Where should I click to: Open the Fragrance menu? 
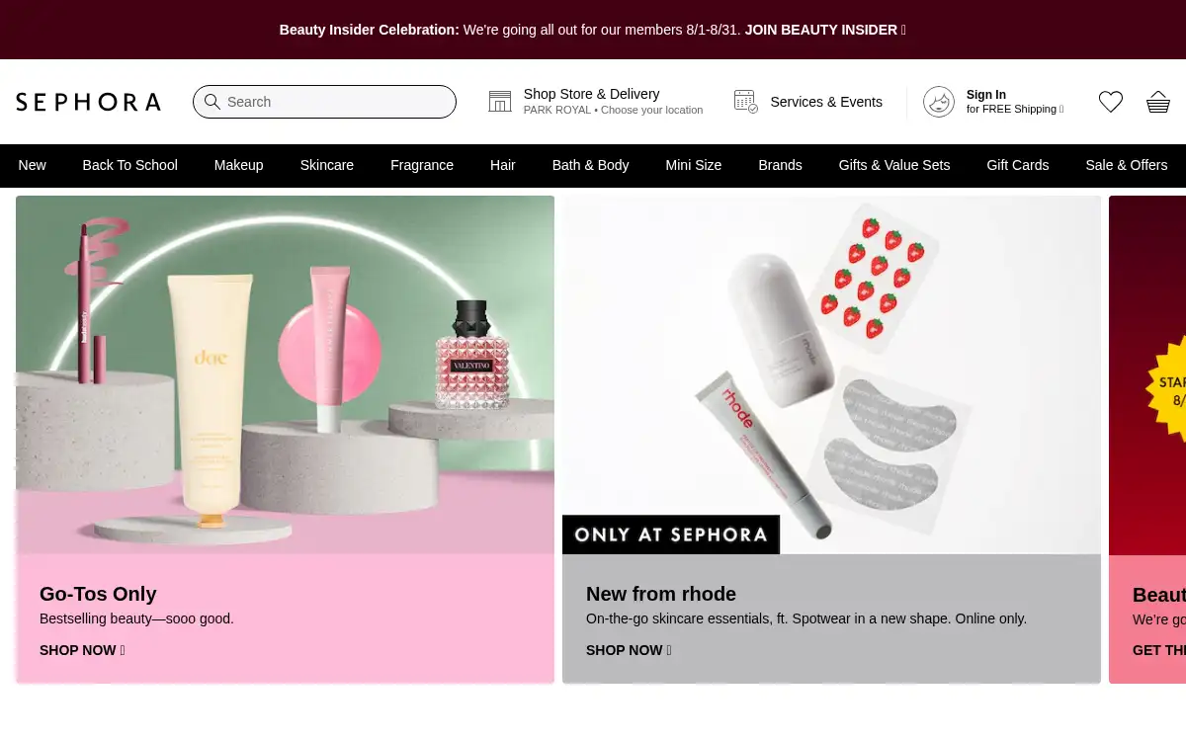tap(422, 165)
